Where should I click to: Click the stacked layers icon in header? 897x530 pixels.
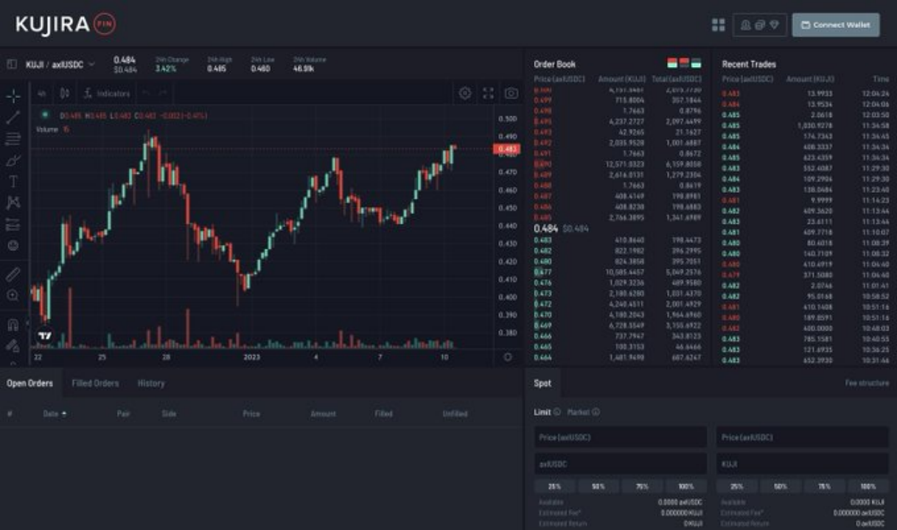coord(760,25)
